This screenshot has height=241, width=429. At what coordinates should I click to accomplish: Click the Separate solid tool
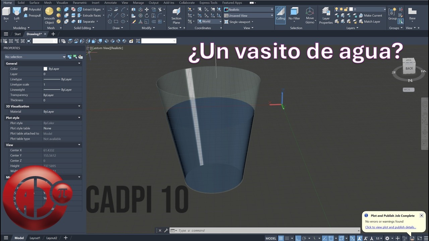click(x=86, y=21)
